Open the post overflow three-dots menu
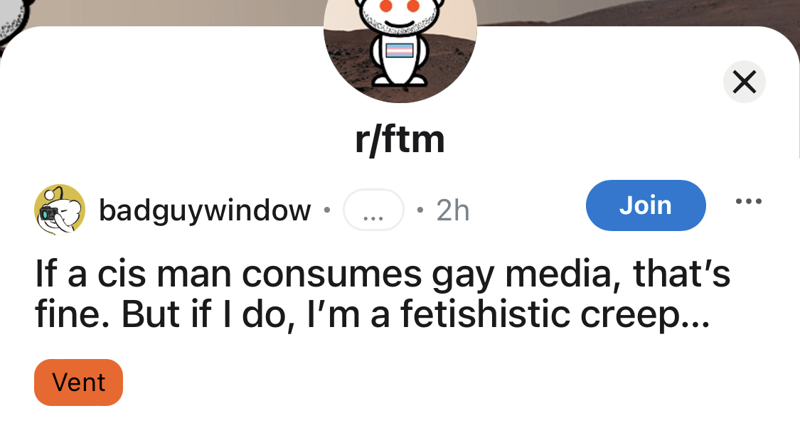The image size is (800, 428). (x=749, y=201)
